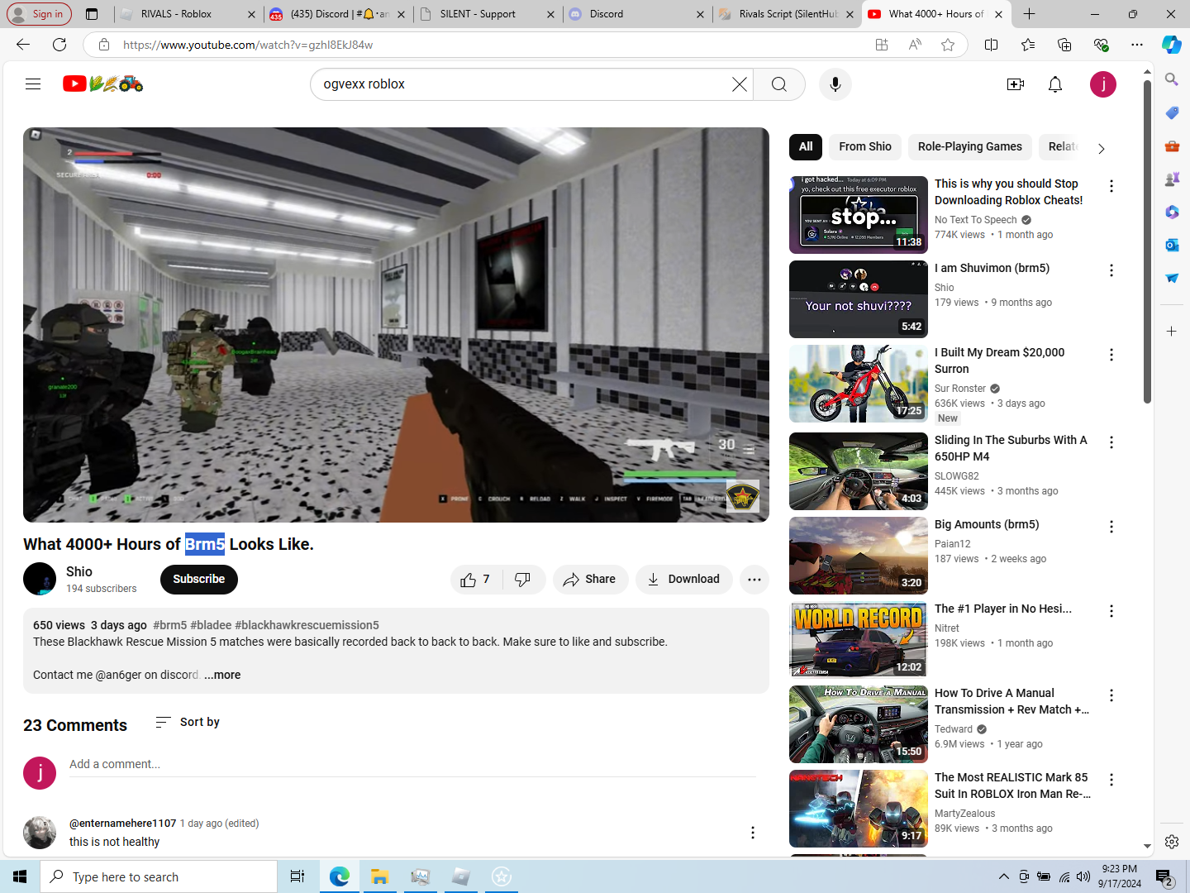Open menu for 'Sliding In The Suburbs' video
1190x893 pixels.
tap(1111, 442)
